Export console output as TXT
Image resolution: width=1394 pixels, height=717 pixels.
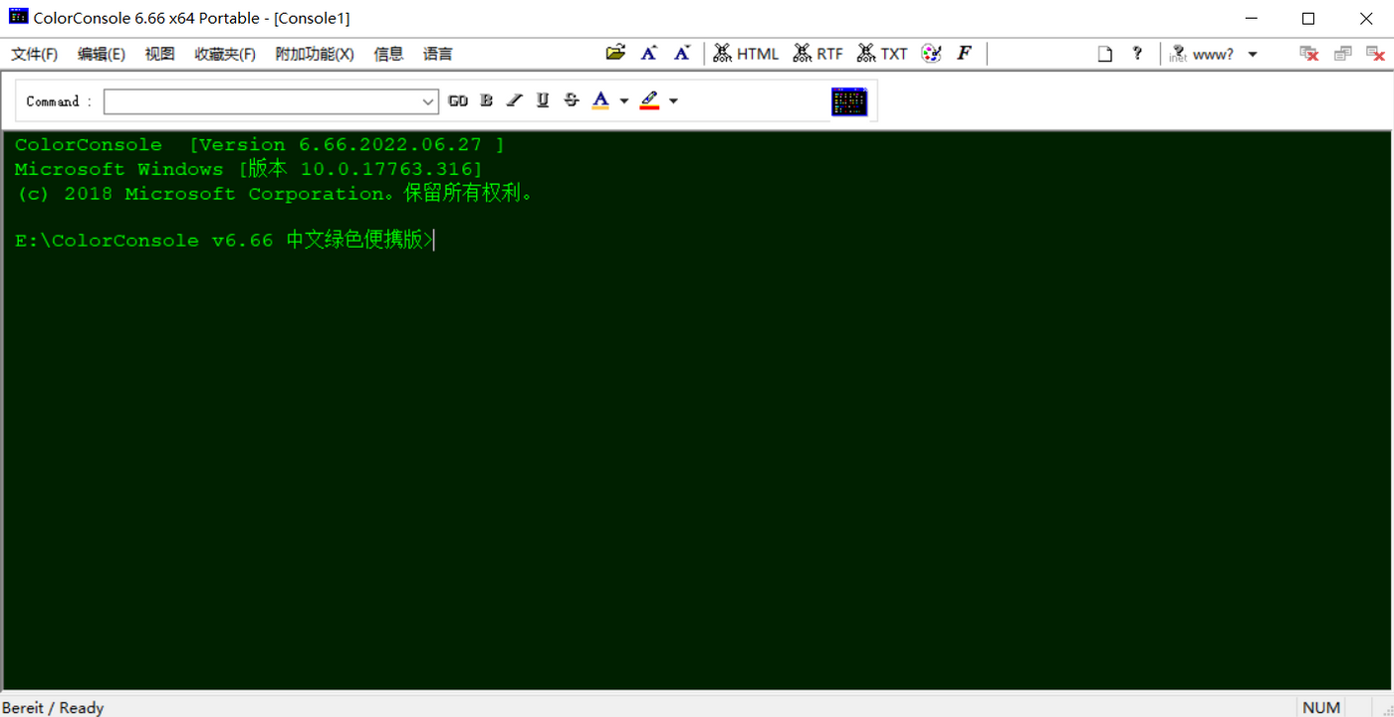(882, 54)
